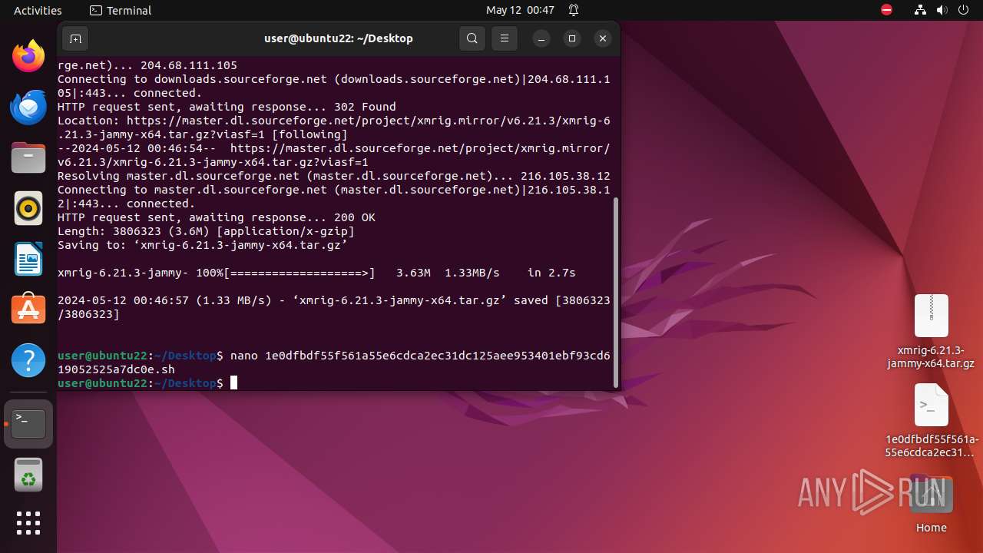This screenshot has width=983, height=553.
Task: Click the terminal search icon
Action: [x=472, y=38]
